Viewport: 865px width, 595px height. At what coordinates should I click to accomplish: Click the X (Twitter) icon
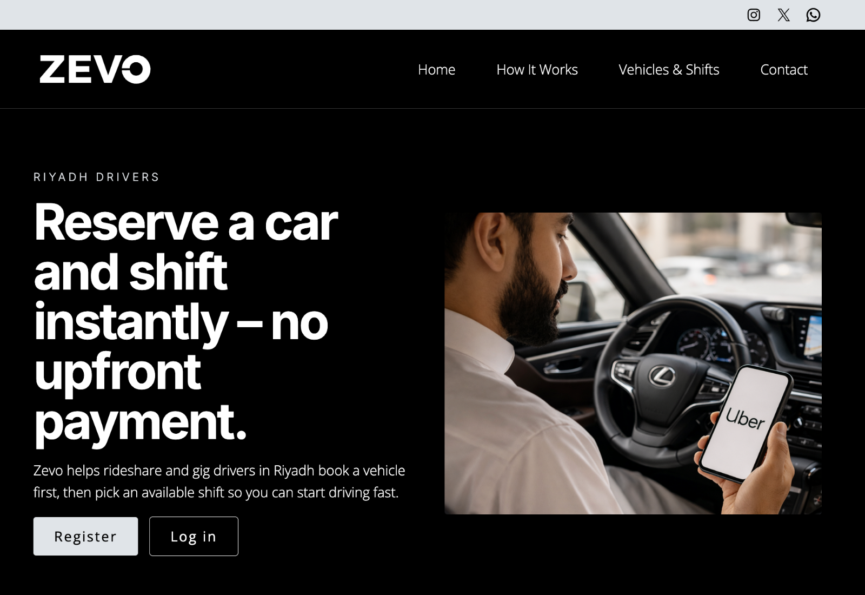pyautogui.click(x=783, y=15)
